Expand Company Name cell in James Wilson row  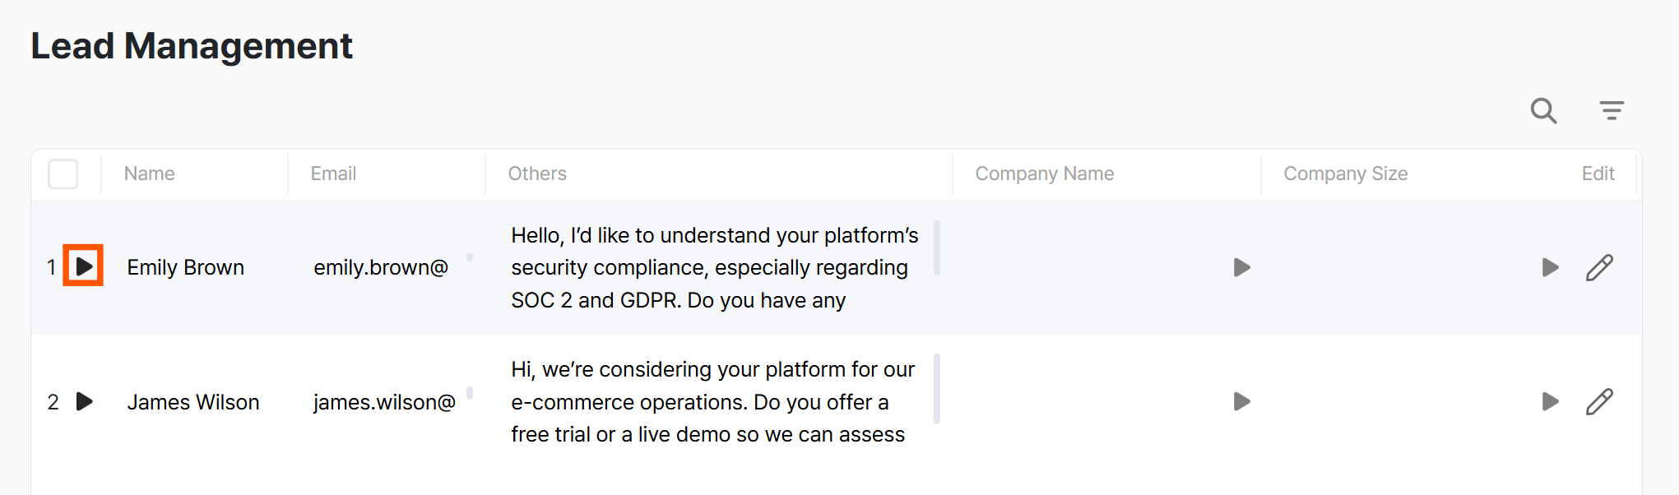pyautogui.click(x=1242, y=401)
